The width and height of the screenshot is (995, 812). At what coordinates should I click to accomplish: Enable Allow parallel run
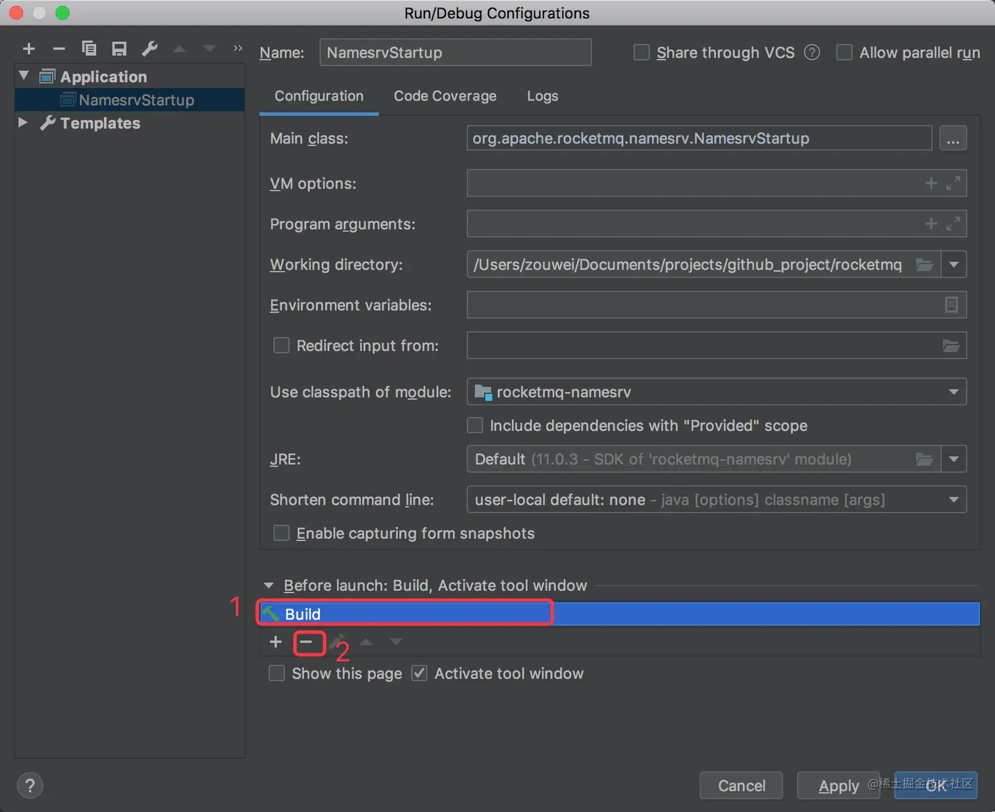[844, 53]
